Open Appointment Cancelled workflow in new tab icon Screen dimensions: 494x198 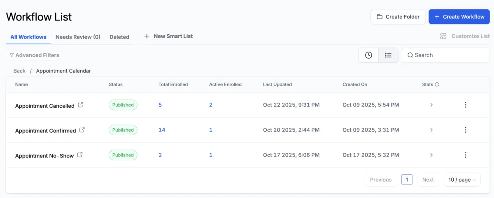click(x=81, y=105)
